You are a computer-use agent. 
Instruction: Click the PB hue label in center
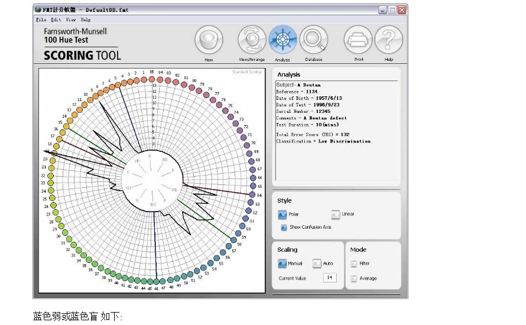pyautogui.click(x=174, y=190)
